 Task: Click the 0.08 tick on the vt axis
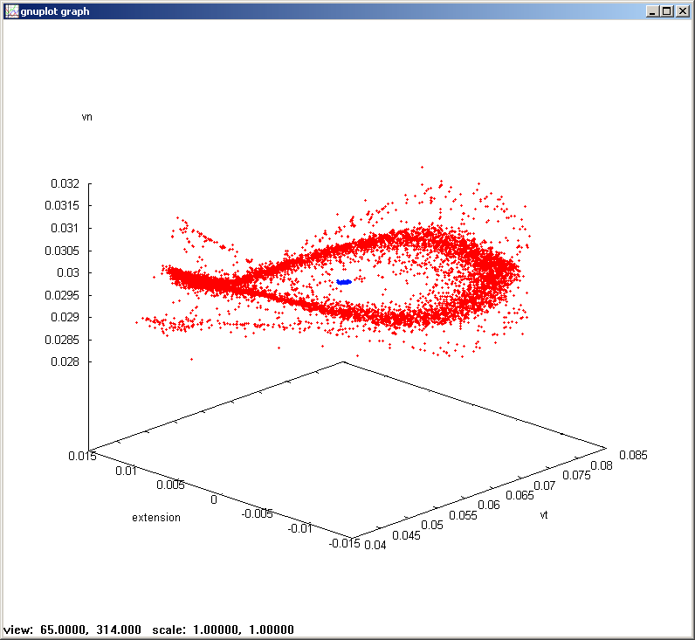pos(602,465)
